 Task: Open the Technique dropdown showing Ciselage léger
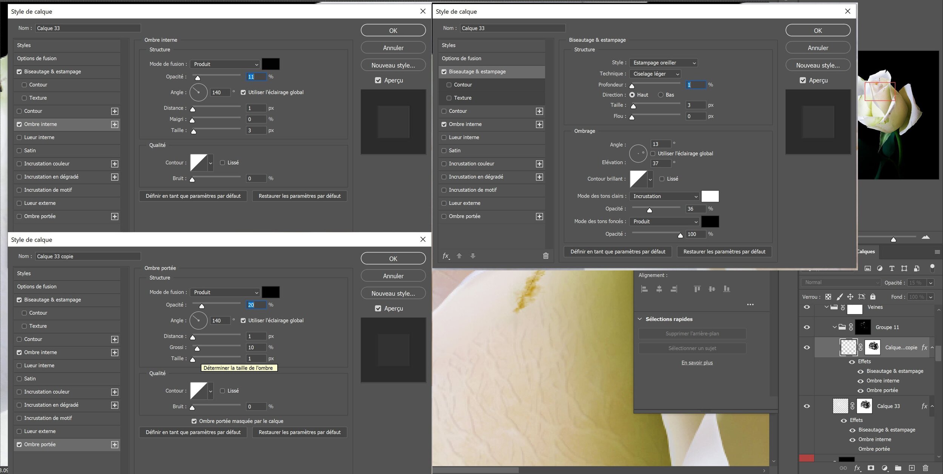(x=655, y=74)
